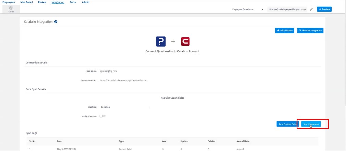The width and height of the screenshot is (346, 155).
Task: Click the Sync Employees button
Action: point(311,124)
